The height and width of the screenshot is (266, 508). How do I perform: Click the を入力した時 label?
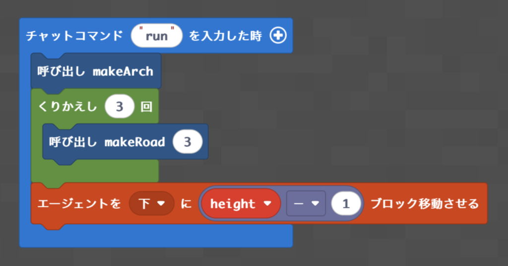(x=225, y=36)
